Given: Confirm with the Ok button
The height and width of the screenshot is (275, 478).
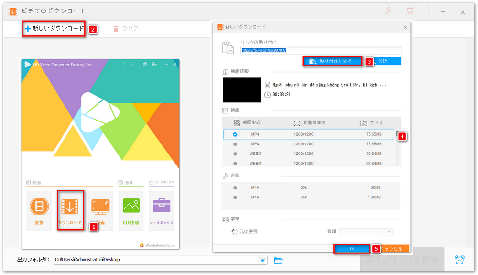Looking at the screenshot, I should coord(352,249).
